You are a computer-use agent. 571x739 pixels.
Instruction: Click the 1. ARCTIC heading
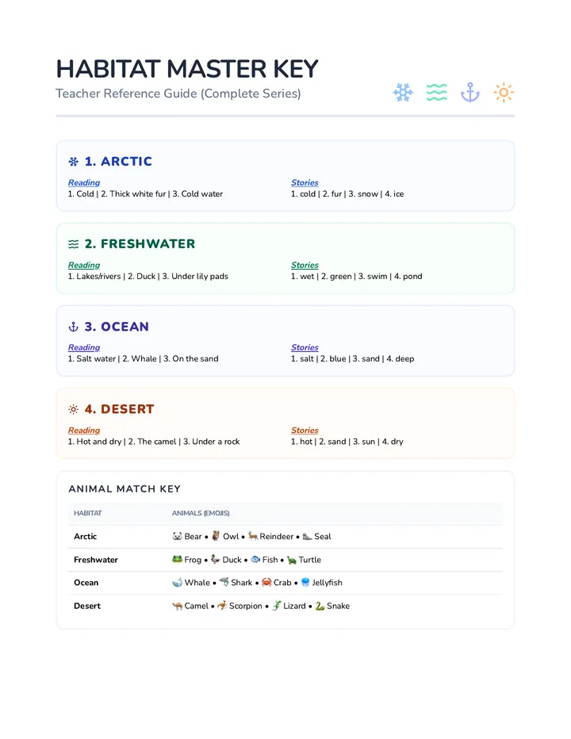coord(118,162)
